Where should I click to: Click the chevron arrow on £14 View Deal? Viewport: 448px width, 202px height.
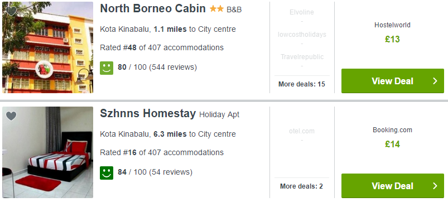coord(435,186)
